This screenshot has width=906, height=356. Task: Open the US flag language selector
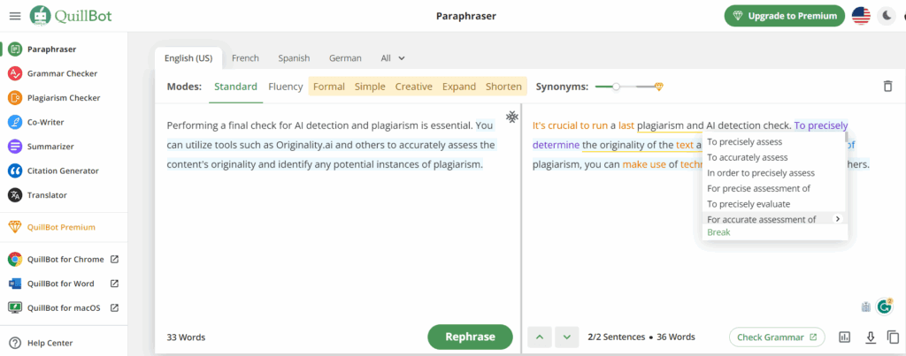coord(860,16)
